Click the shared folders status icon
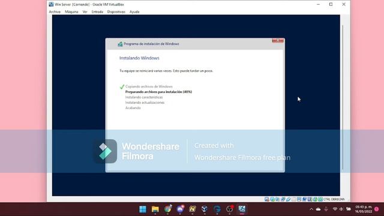384x216 pixels. pos(293,199)
